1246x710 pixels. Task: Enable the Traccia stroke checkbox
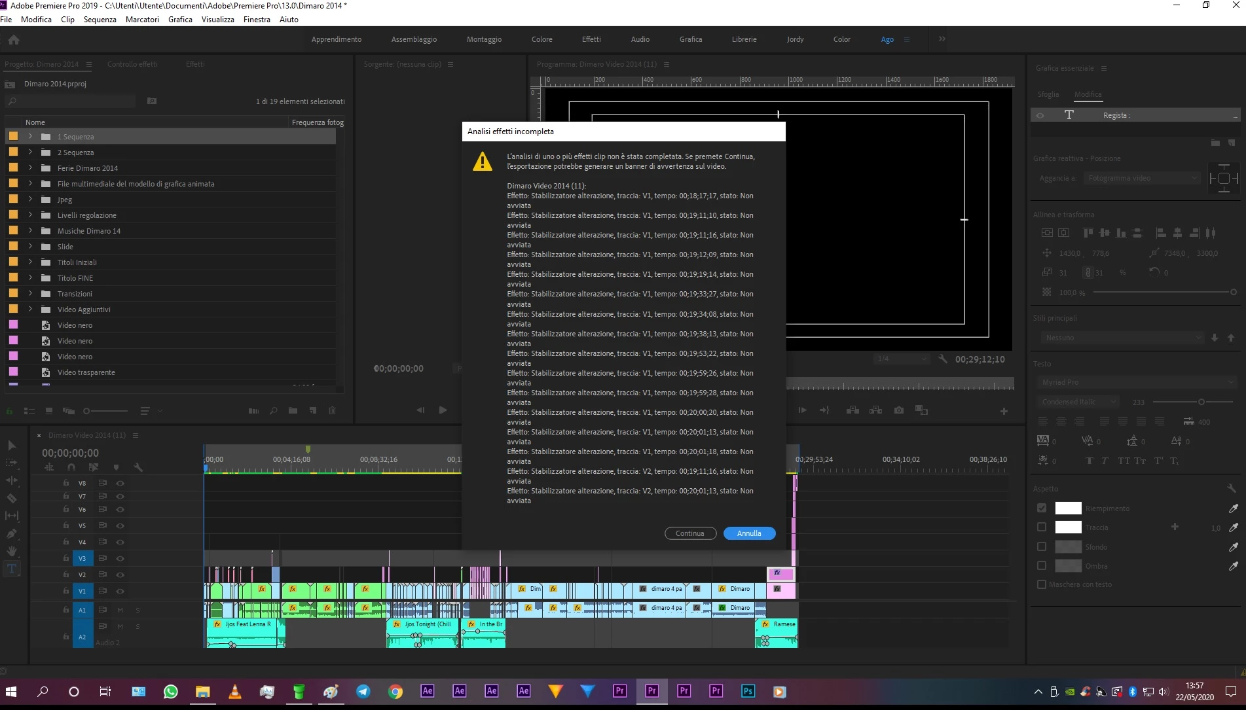1042,527
